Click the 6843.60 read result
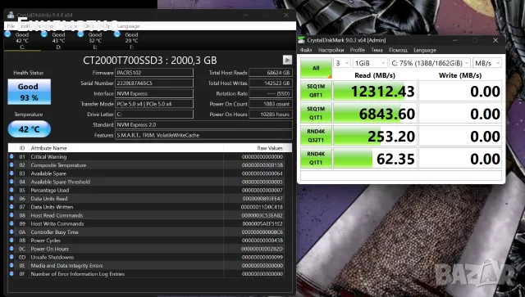The height and width of the screenshot is (297, 525). [375, 113]
